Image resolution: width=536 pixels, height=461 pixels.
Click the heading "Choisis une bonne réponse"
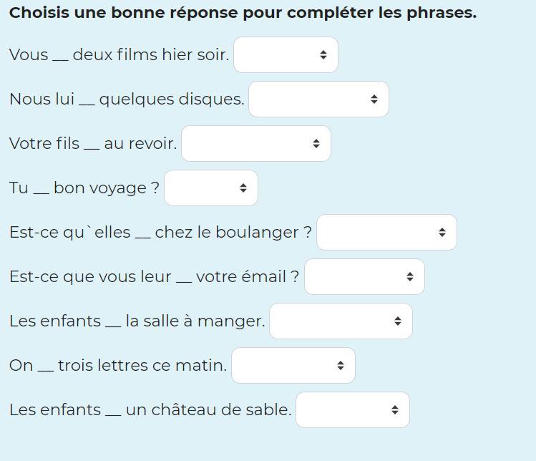click(x=243, y=13)
